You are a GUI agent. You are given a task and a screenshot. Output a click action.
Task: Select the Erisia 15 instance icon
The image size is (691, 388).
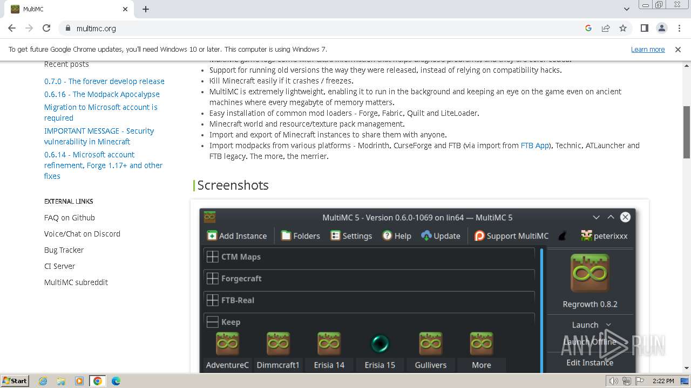click(x=380, y=343)
